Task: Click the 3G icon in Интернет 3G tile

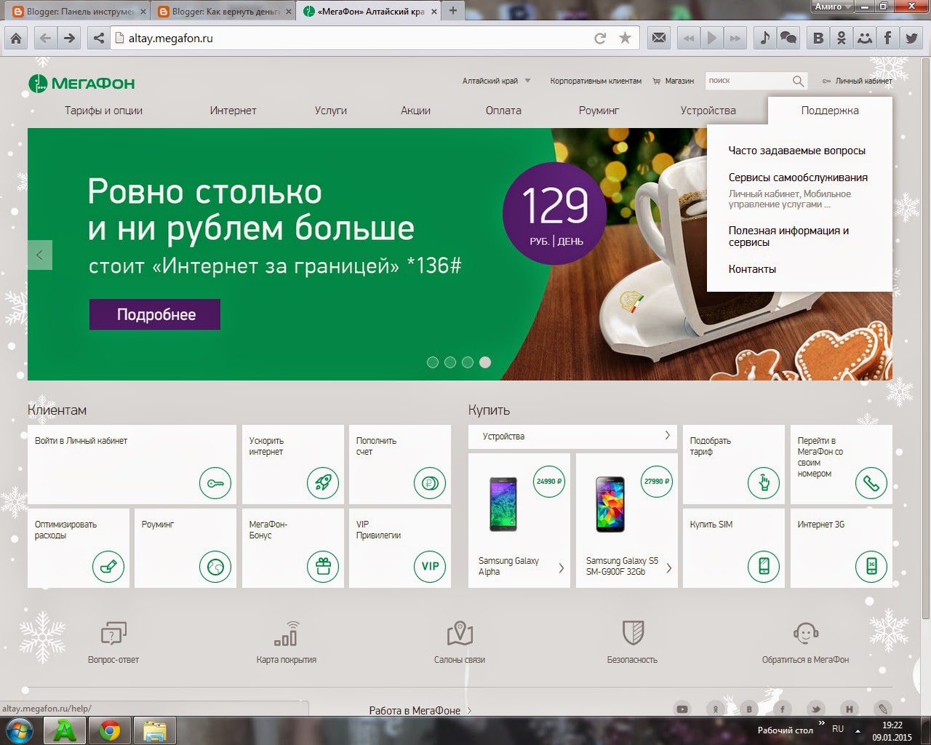Action: point(871,567)
